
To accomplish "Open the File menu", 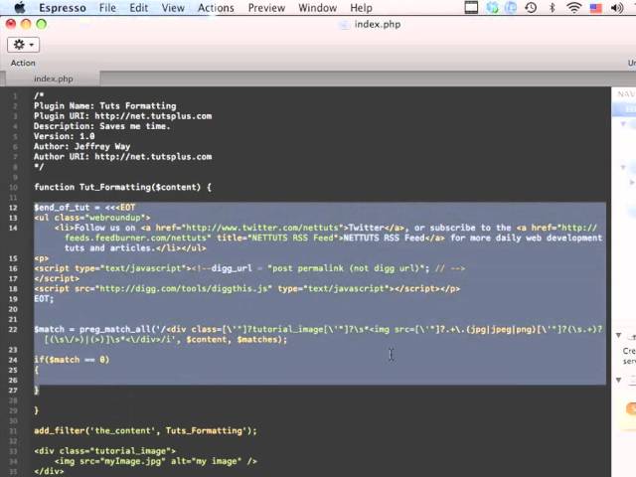I will click(107, 8).
